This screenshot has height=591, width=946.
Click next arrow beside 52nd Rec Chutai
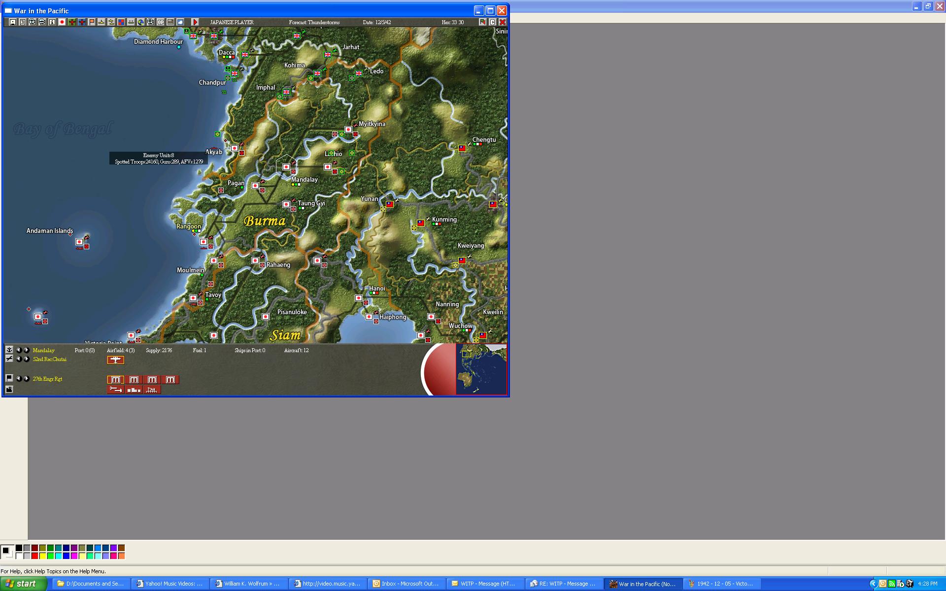[x=27, y=359]
